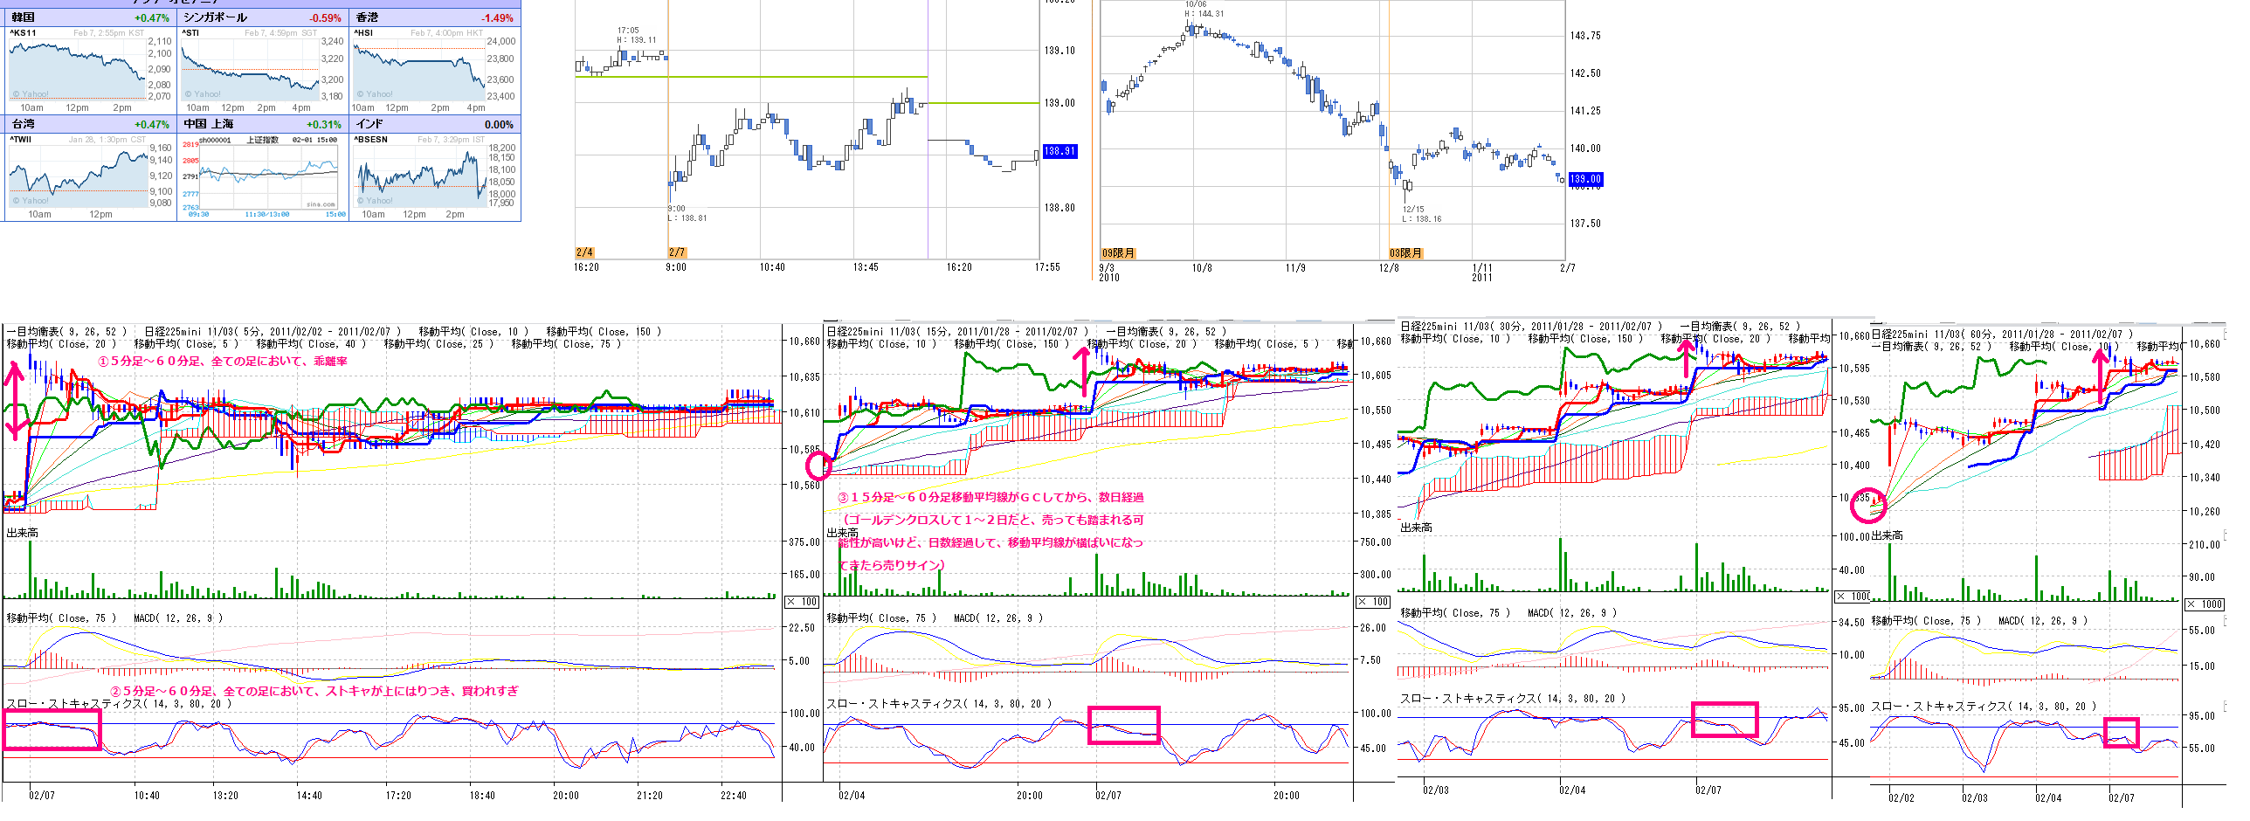This screenshot has height=821, width=2250.
Task: Open the 香港 HSI index chart
Action: coord(419,70)
